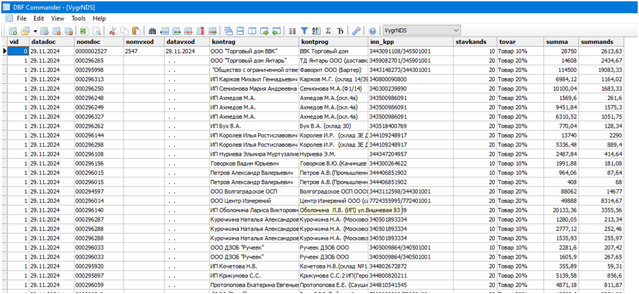Image resolution: width=639 pixels, height=294 pixels.
Task: Click the previous window green arrow icon
Action: 277,31
